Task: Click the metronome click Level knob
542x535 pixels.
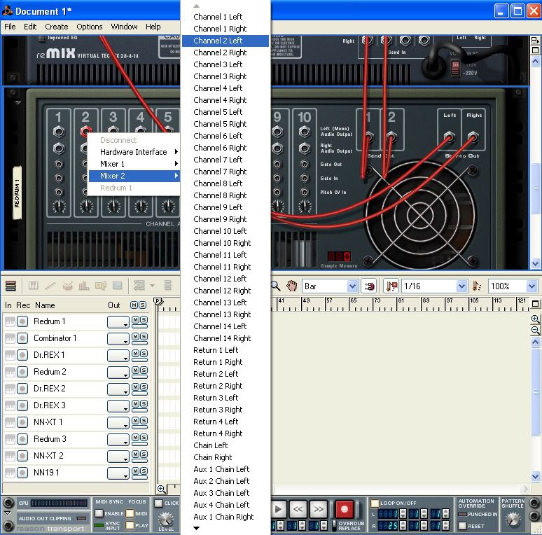Action: [x=166, y=518]
